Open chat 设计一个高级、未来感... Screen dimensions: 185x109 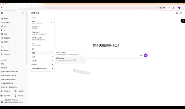point(9,75)
